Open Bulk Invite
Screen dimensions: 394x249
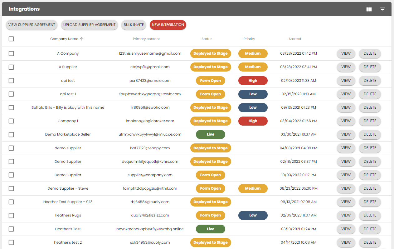pos(134,25)
